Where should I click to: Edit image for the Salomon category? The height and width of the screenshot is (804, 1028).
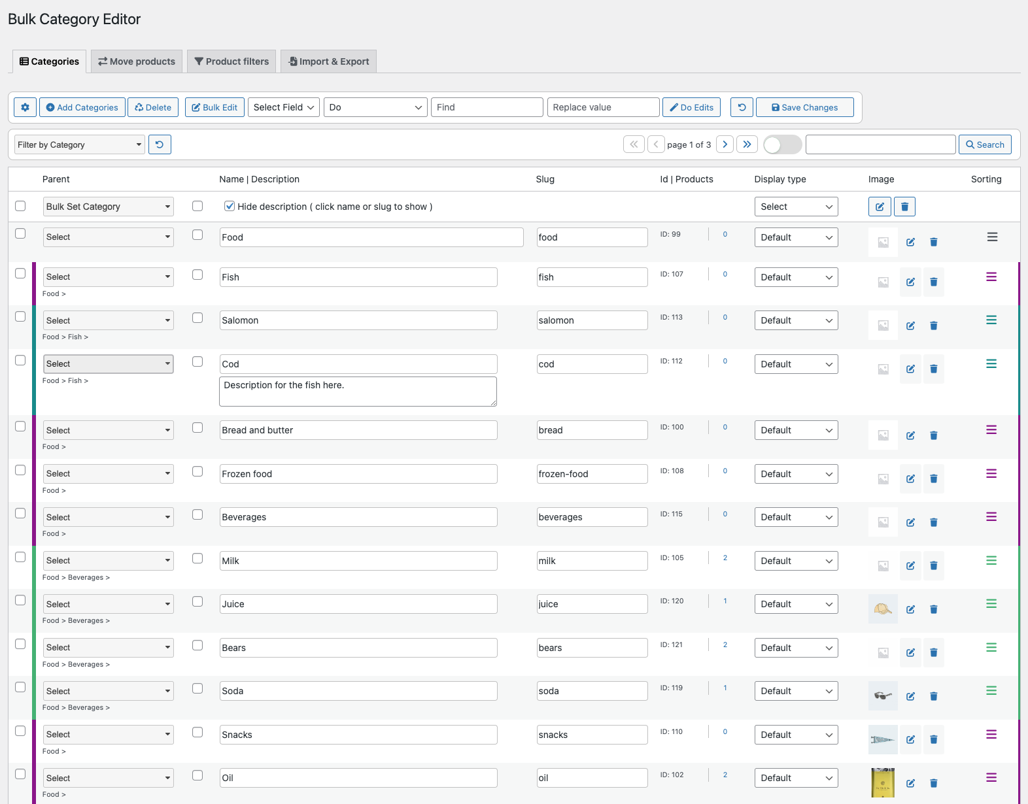tap(910, 326)
